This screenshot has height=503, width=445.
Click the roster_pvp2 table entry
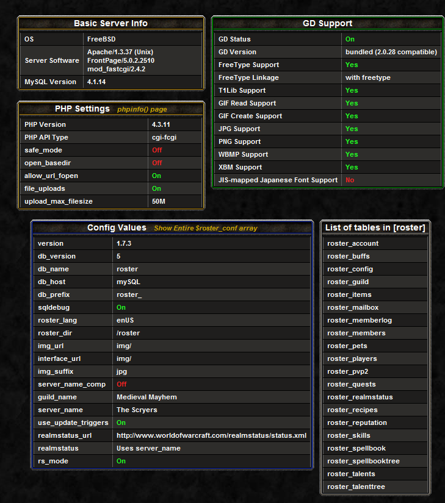[347, 371]
